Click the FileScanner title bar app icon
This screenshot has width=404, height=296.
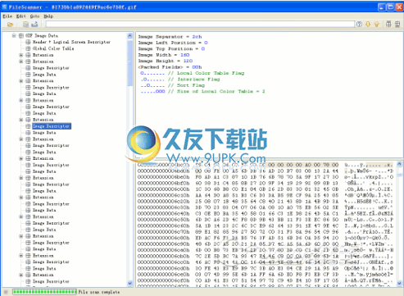4,7
